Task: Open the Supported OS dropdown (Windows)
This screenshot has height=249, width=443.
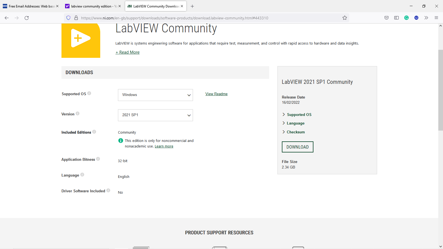Action: [155, 95]
